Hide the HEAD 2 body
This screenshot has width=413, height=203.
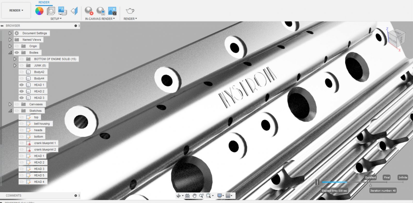click(x=22, y=91)
